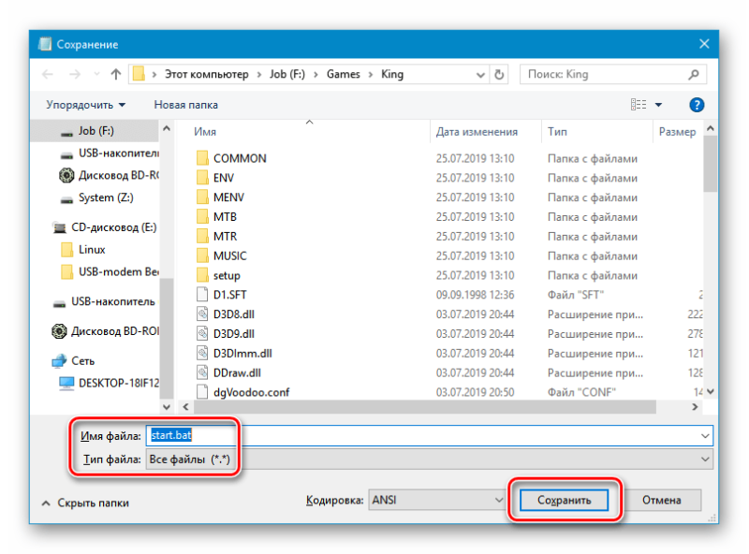Open the Кодировка ANSI dropdown
749x554 pixels.
click(436, 500)
